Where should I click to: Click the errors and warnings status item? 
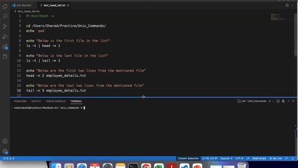(x=8, y=159)
